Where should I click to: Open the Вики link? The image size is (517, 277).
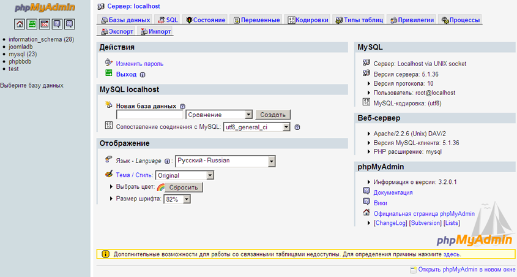(x=380, y=203)
